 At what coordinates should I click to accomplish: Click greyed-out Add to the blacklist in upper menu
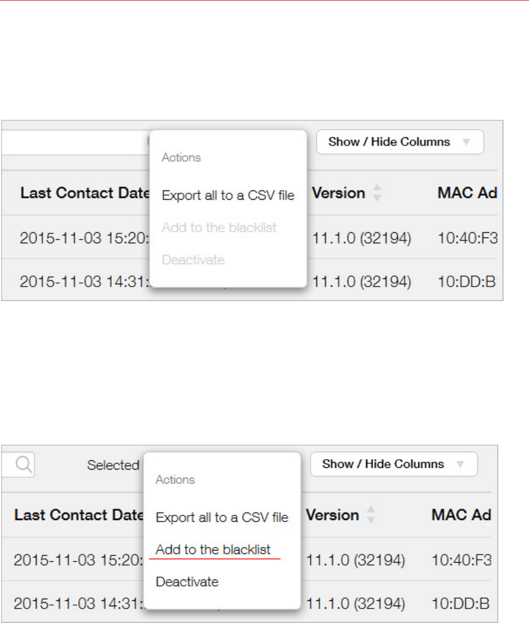click(219, 228)
